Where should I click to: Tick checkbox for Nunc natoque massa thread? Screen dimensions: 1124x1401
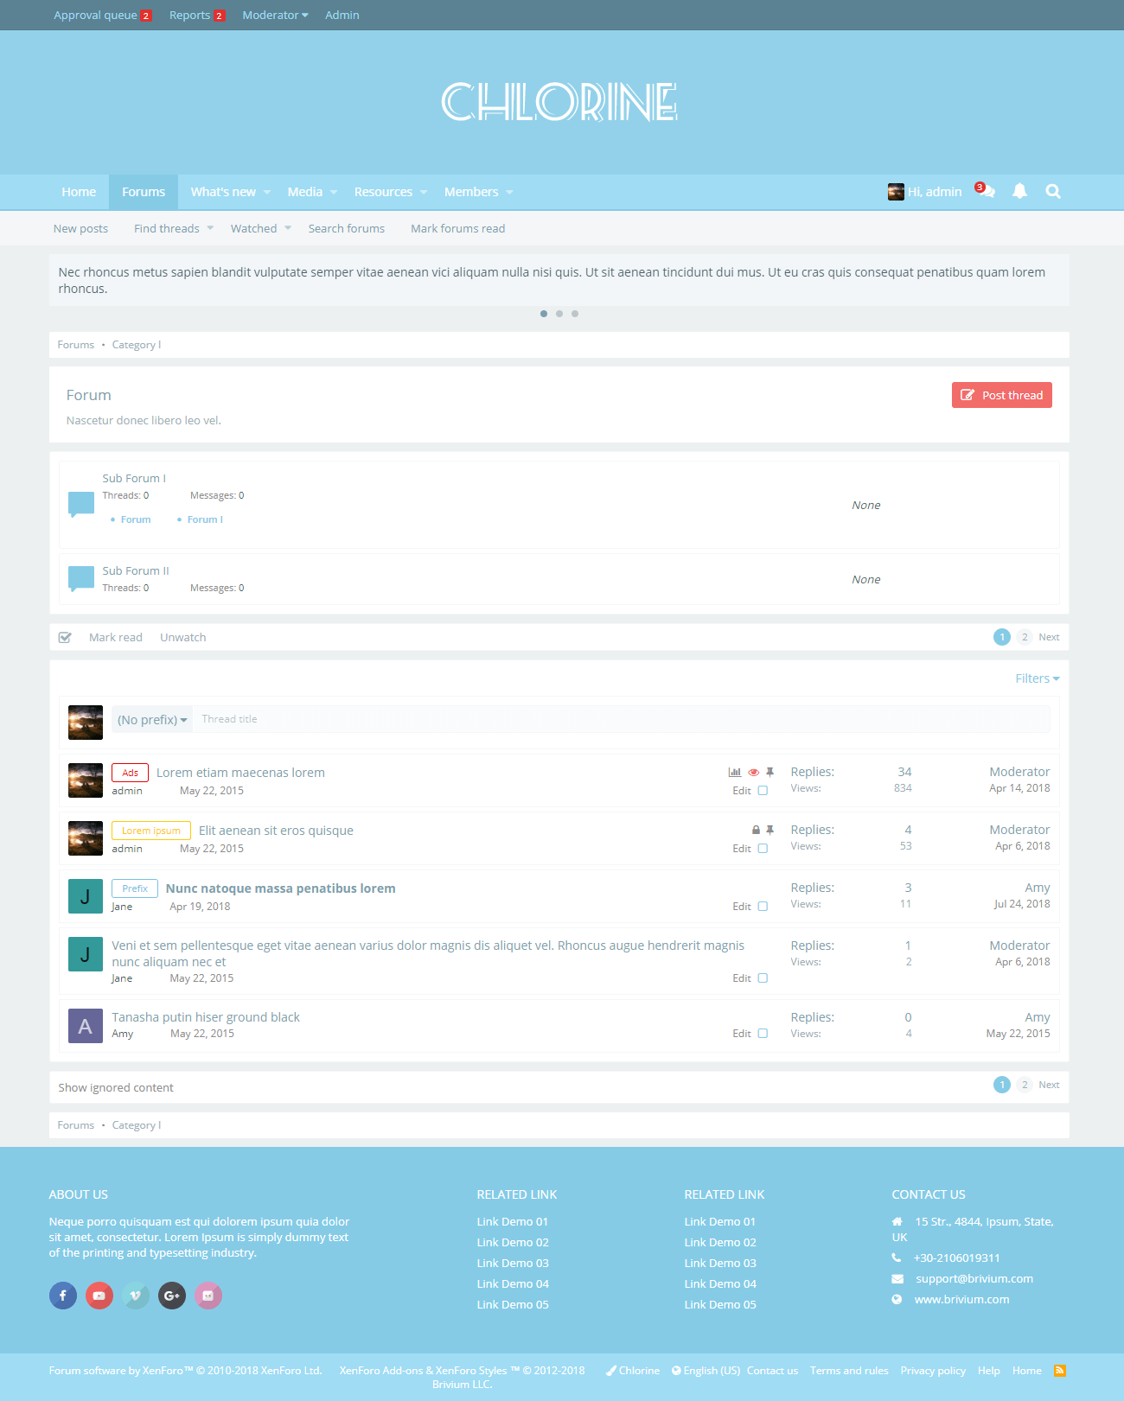pos(763,907)
